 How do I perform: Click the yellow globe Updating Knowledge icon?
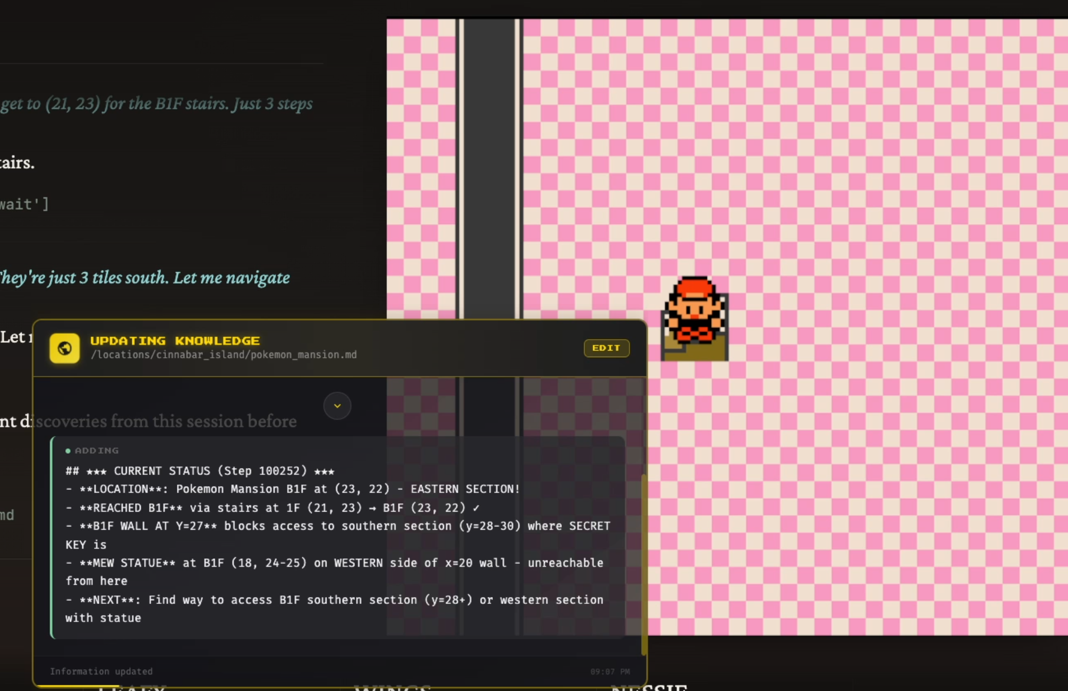64,348
